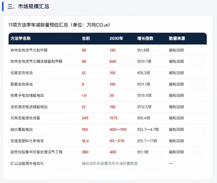Select the row name 钠离子电池储能电站
The image size is (217, 183).
(27, 95)
